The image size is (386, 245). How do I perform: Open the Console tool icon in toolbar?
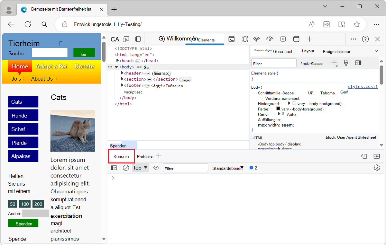click(x=232, y=39)
